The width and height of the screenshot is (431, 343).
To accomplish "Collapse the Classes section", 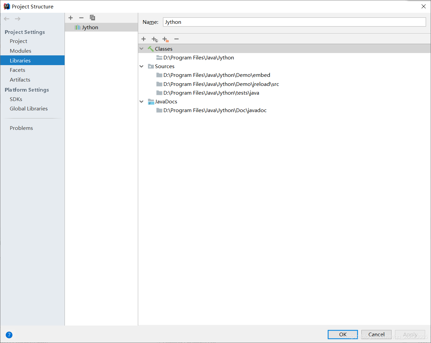I will (x=141, y=48).
